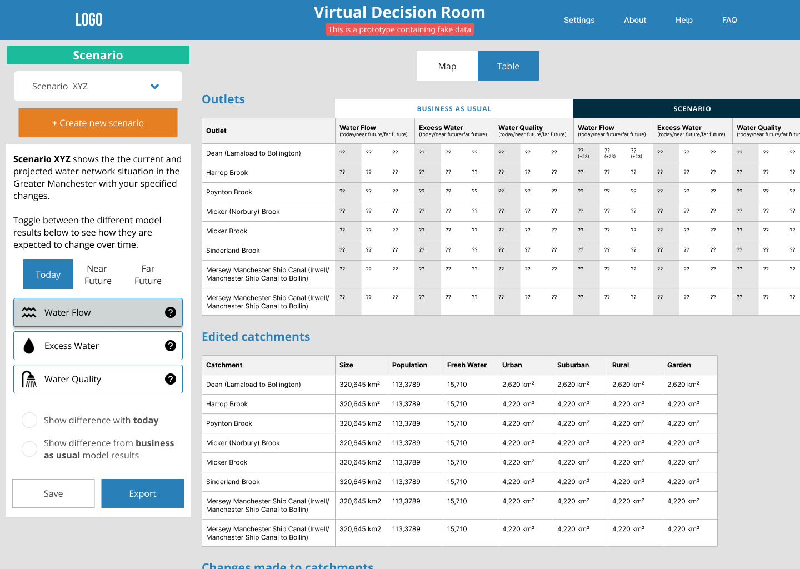Screen dimensions: 800x569
Task: Click the Export button
Action: tap(143, 493)
